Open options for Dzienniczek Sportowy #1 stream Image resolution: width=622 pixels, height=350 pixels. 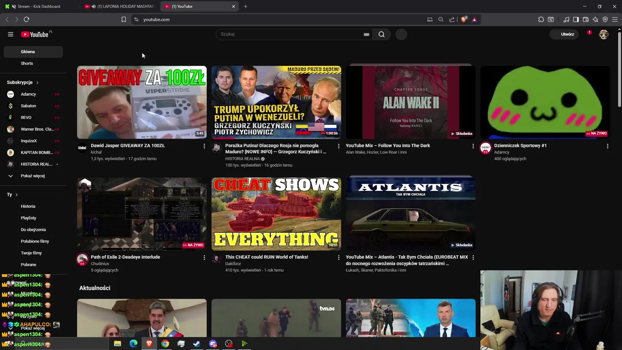[x=607, y=146]
